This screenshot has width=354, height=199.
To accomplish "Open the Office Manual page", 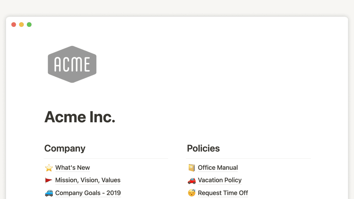I will pyautogui.click(x=218, y=168).
